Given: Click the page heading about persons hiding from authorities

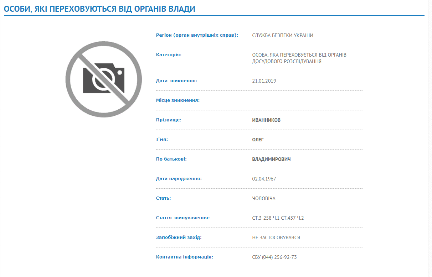Looking at the screenshot, I should pos(99,9).
